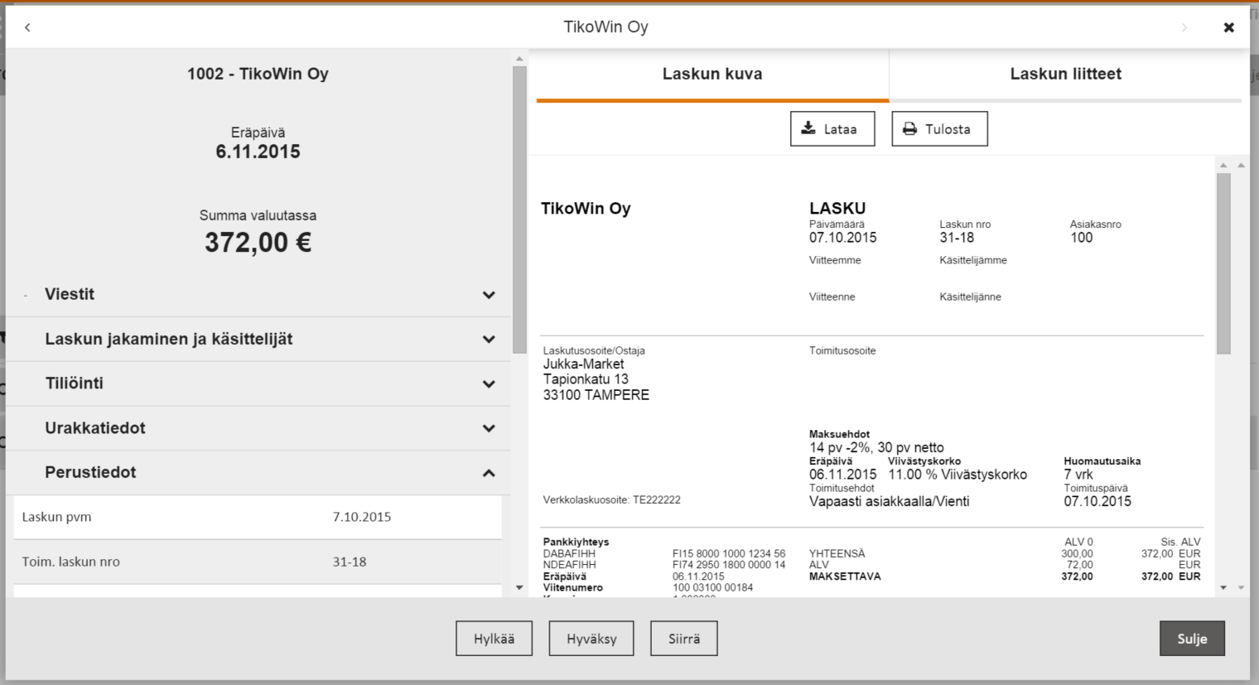
Task: Click the left panel scrollbar thumb
Action: click(519, 209)
